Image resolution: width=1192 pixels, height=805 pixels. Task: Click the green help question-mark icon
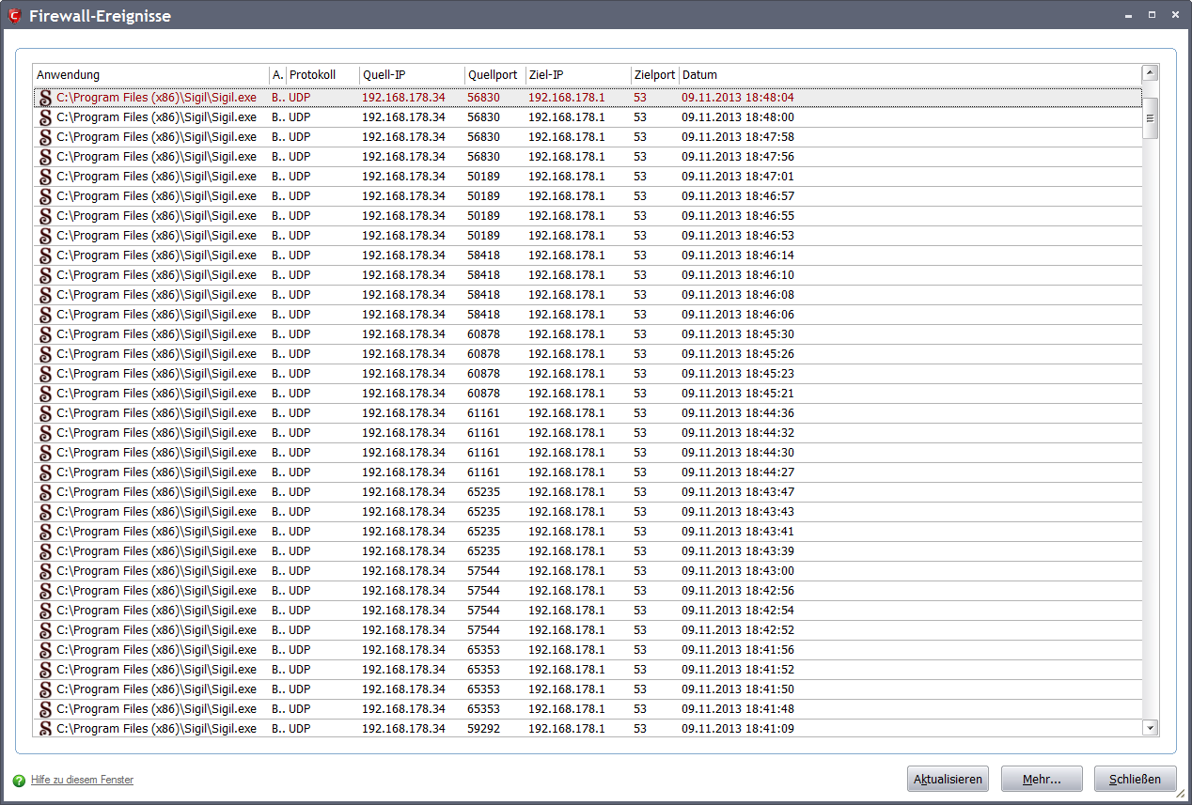(20, 781)
